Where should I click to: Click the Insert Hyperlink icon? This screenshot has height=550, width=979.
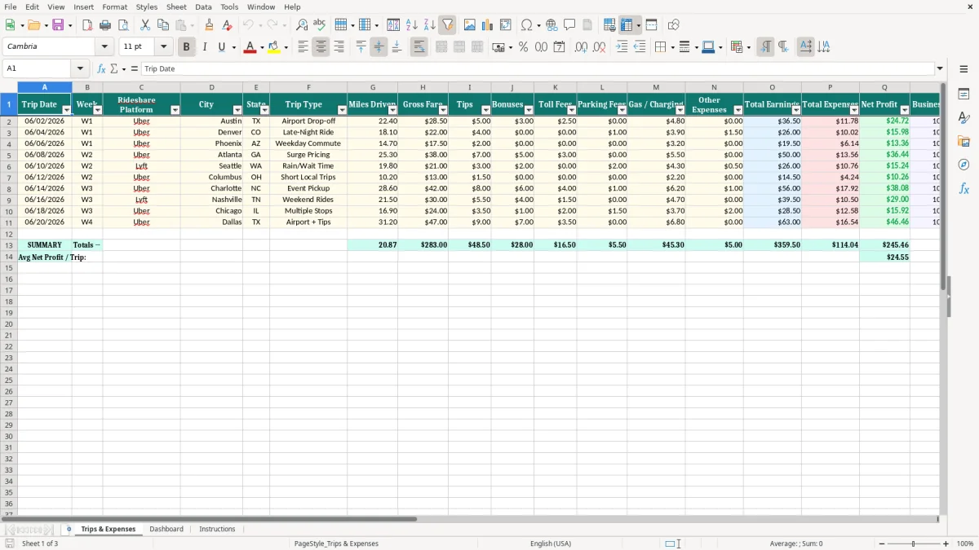tap(552, 25)
